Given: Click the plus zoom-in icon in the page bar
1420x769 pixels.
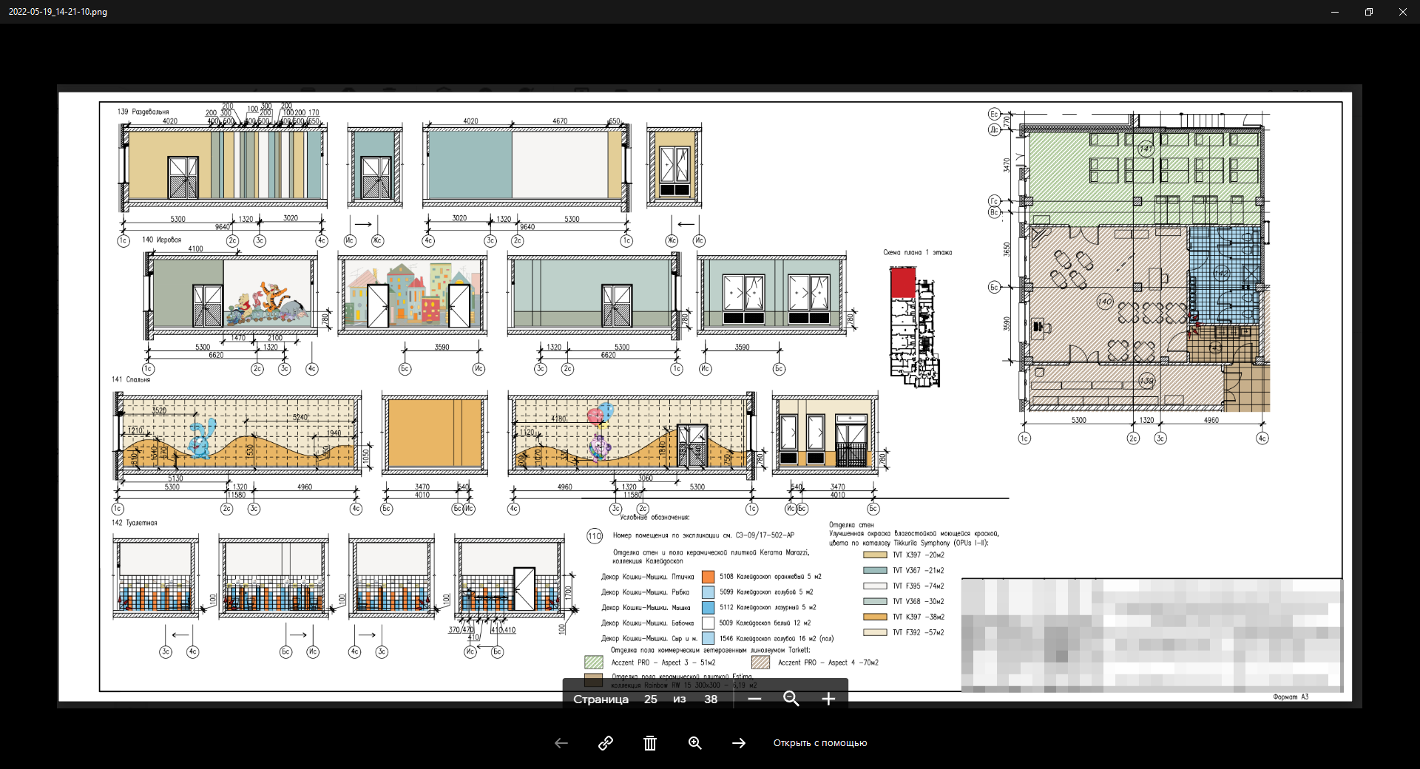Looking at the screenshot, I should click(x=828, y=699).
